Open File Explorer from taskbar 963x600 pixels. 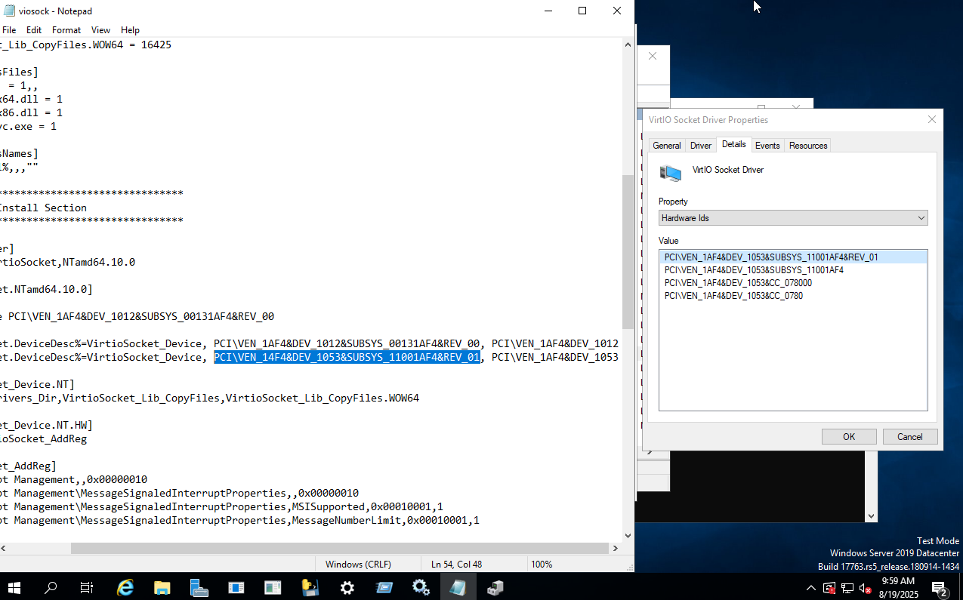click(x=162, y=586)
